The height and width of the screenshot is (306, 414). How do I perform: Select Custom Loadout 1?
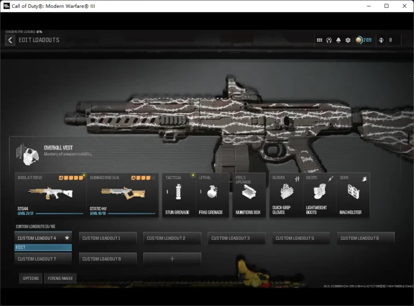(x=108, y=238)
